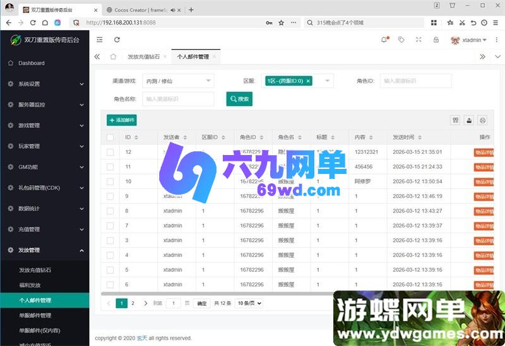505x346 pixels.
Task: Expand the 系统设置 sidebar menu
Action: click(45, 84)
